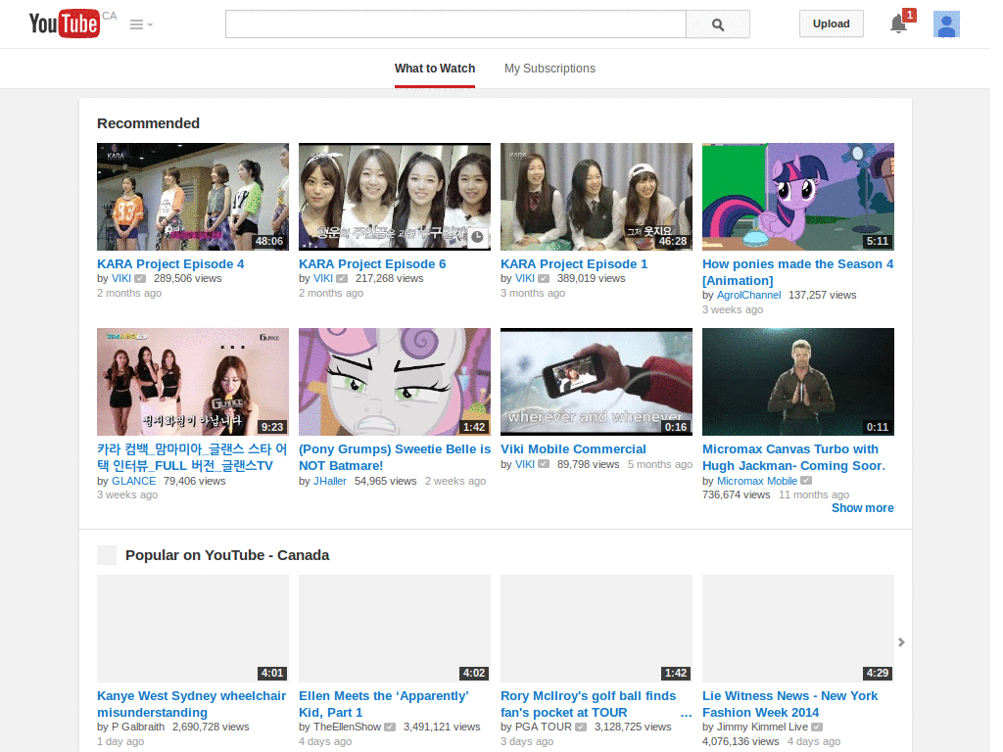This screenshot has width=1003, height=752.
Task: Click Popular on YouTube - Canada heading
Action: click(227, 555)
